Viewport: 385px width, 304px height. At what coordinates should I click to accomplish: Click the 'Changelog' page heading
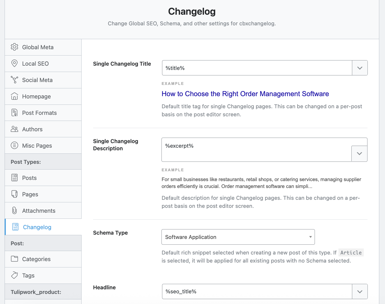tap(192, 12)
